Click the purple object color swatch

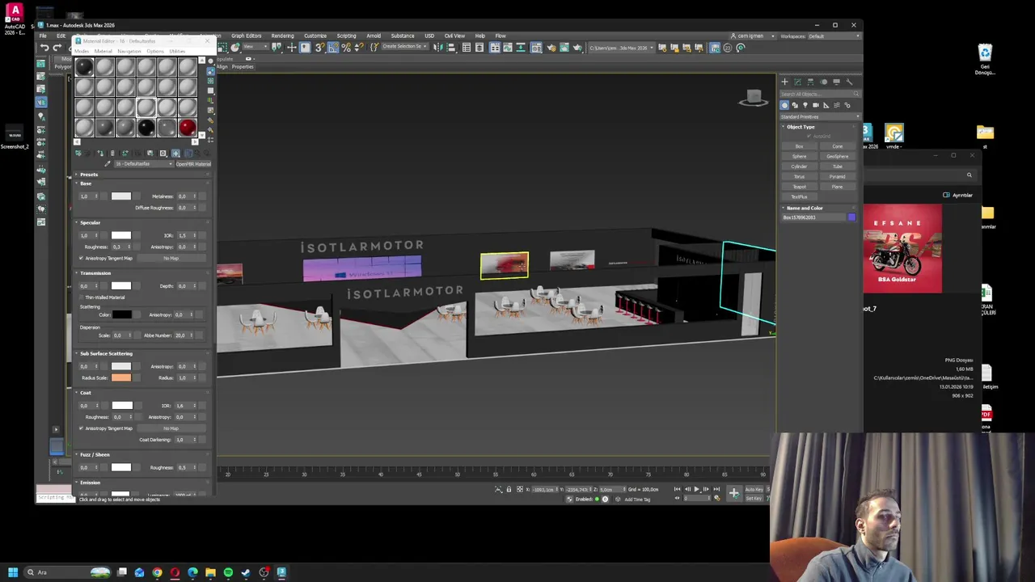pos(851,217)
